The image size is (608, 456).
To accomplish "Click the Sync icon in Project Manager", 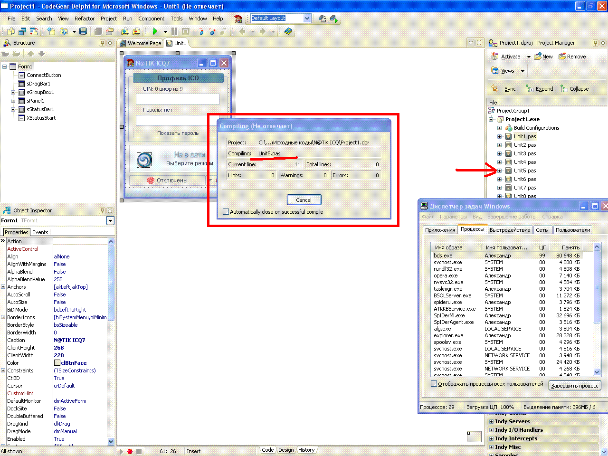I will point(495,89).
